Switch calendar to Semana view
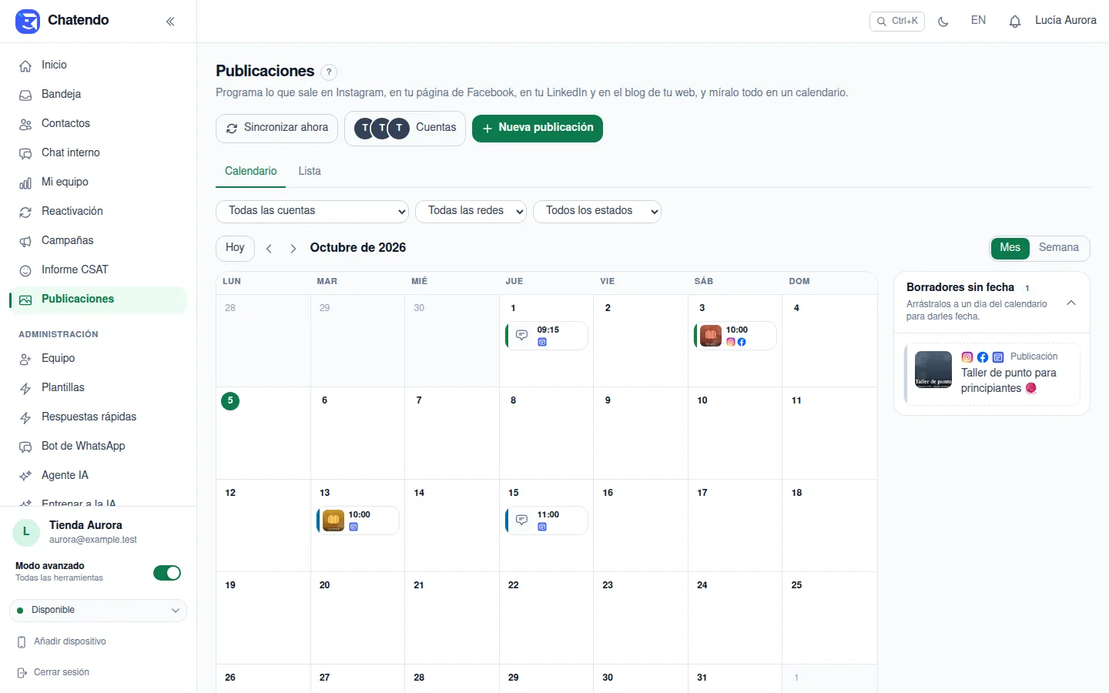This screenshot has height=693, width=1109. click(1058, 248)
